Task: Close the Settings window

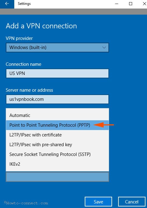Action: (x=144, y=4)
